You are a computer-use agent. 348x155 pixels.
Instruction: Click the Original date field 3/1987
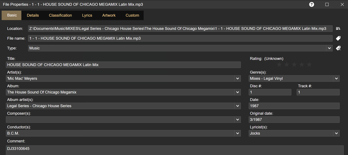[294, 120]
